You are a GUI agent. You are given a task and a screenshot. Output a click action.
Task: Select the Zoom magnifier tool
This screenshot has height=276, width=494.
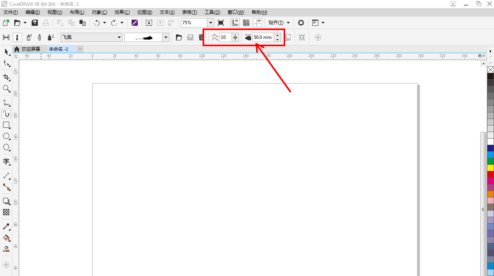point(6,89)
